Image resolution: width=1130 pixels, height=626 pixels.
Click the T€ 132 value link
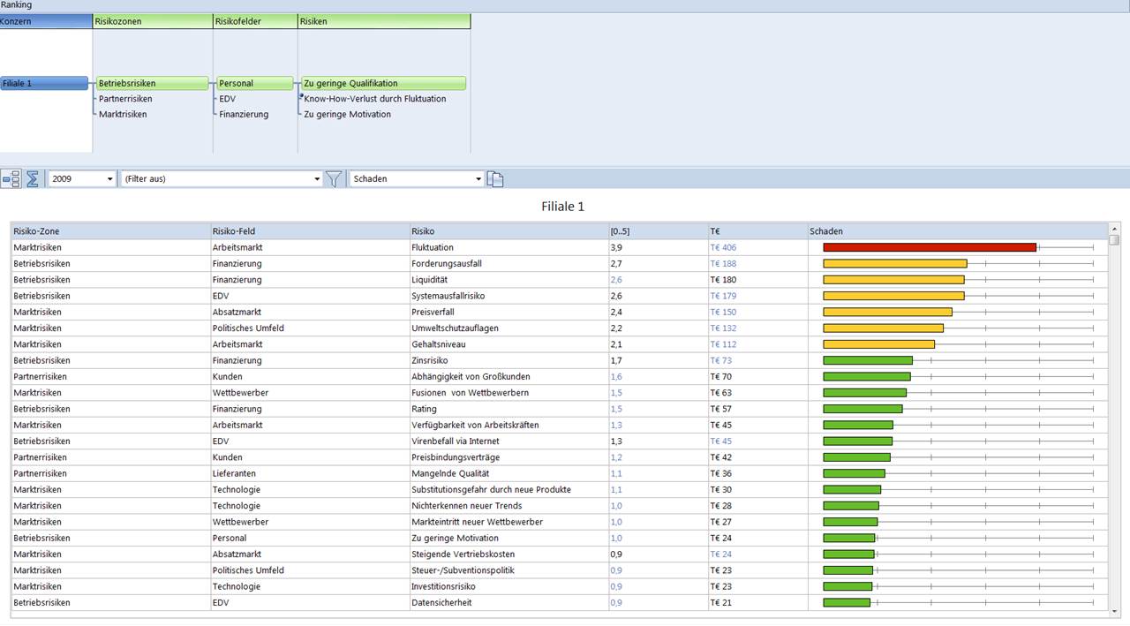(723, 328)
